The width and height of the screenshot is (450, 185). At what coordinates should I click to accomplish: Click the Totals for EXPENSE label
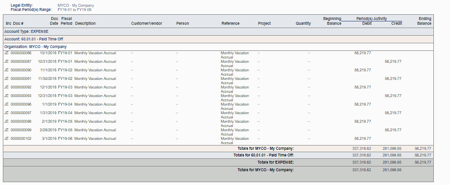pos(276,162)
